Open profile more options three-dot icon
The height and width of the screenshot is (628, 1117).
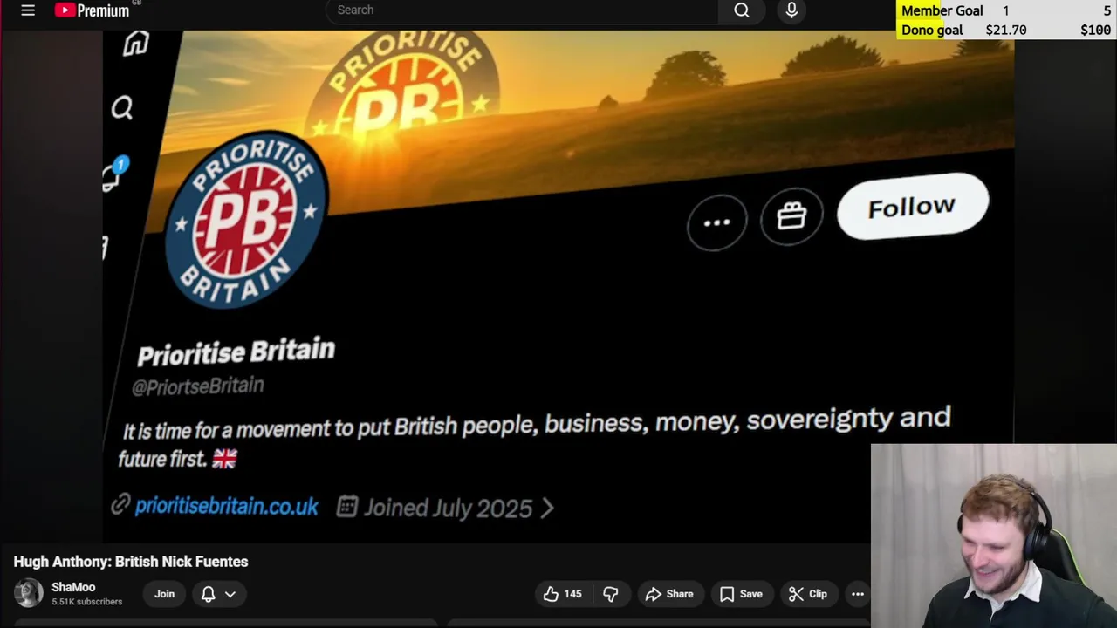[x=716, y=222]
